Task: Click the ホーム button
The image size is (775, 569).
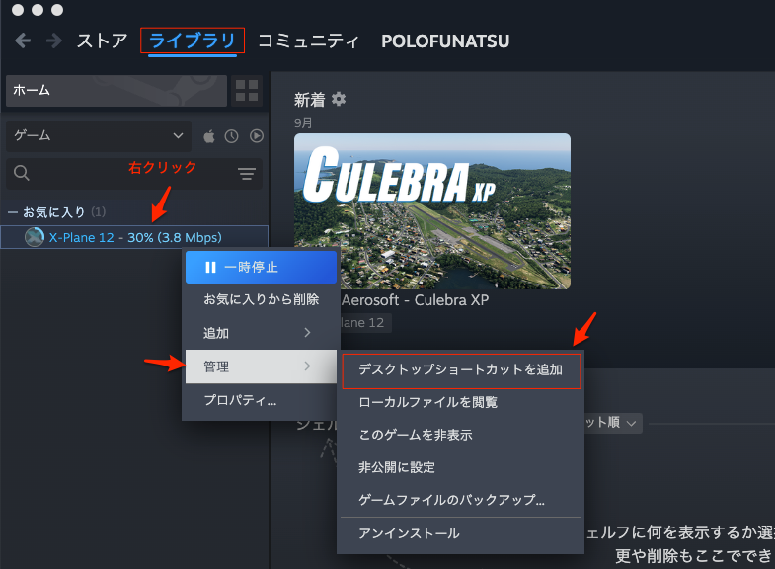Action: point(116,91)
